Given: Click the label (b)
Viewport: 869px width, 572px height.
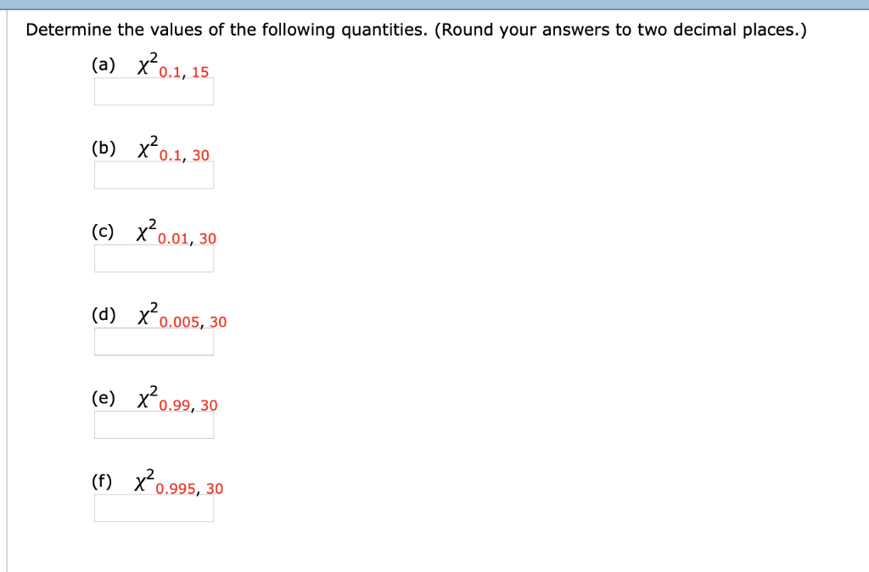Looking at the screenshot, I should [x=104, y=148].
